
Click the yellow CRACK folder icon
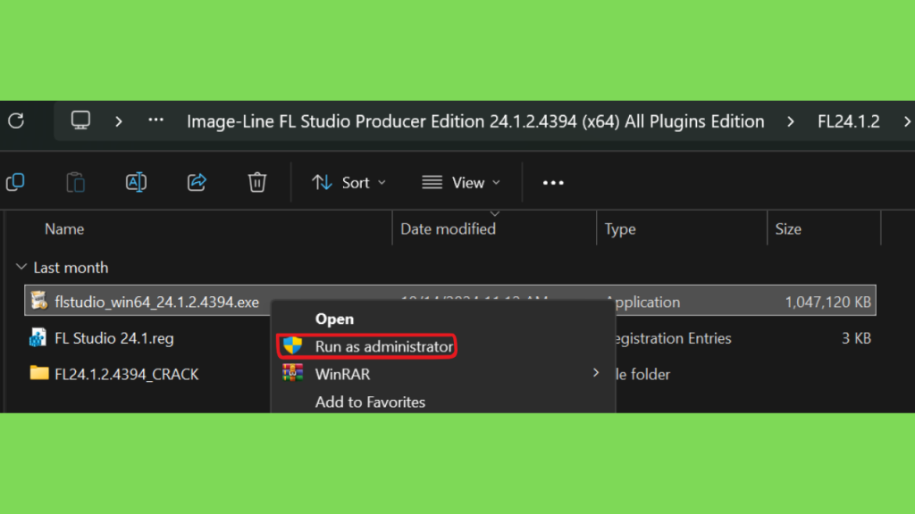click(x=39, y=372)
